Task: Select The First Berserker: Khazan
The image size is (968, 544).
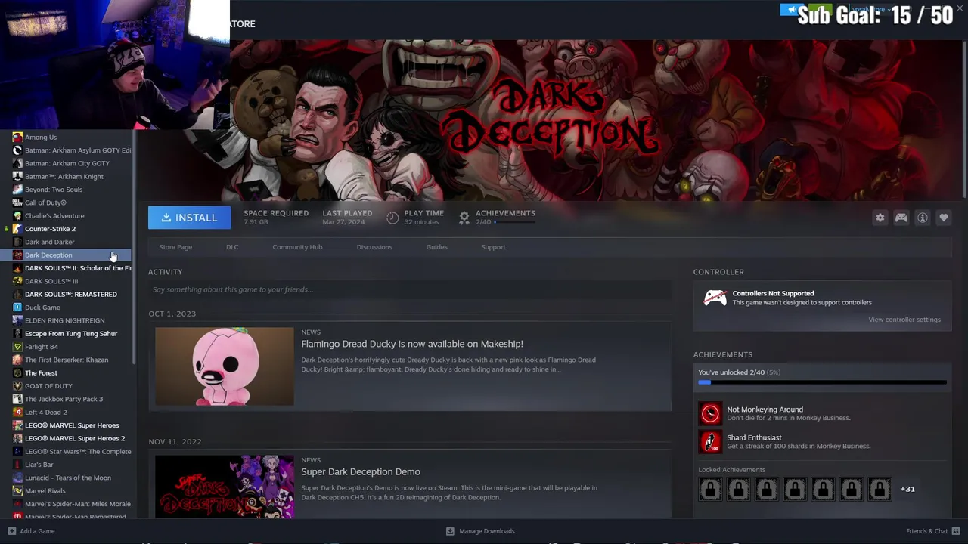Action: (67, 360)
